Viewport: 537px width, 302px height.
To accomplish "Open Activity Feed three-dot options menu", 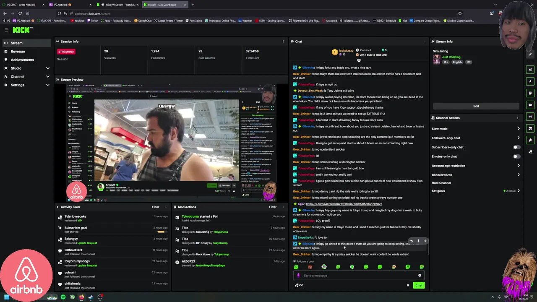I will [166, 207].
